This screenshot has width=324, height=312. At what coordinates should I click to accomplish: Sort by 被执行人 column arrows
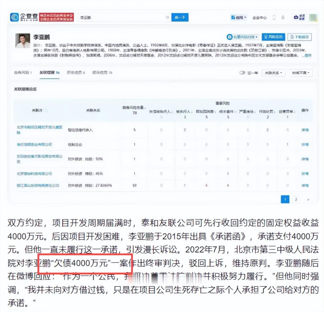coord(192,112)
